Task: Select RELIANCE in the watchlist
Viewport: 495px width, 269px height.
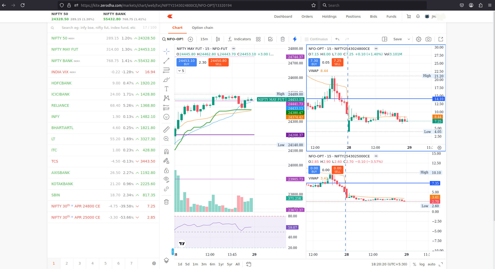Action: click(103, 105)
